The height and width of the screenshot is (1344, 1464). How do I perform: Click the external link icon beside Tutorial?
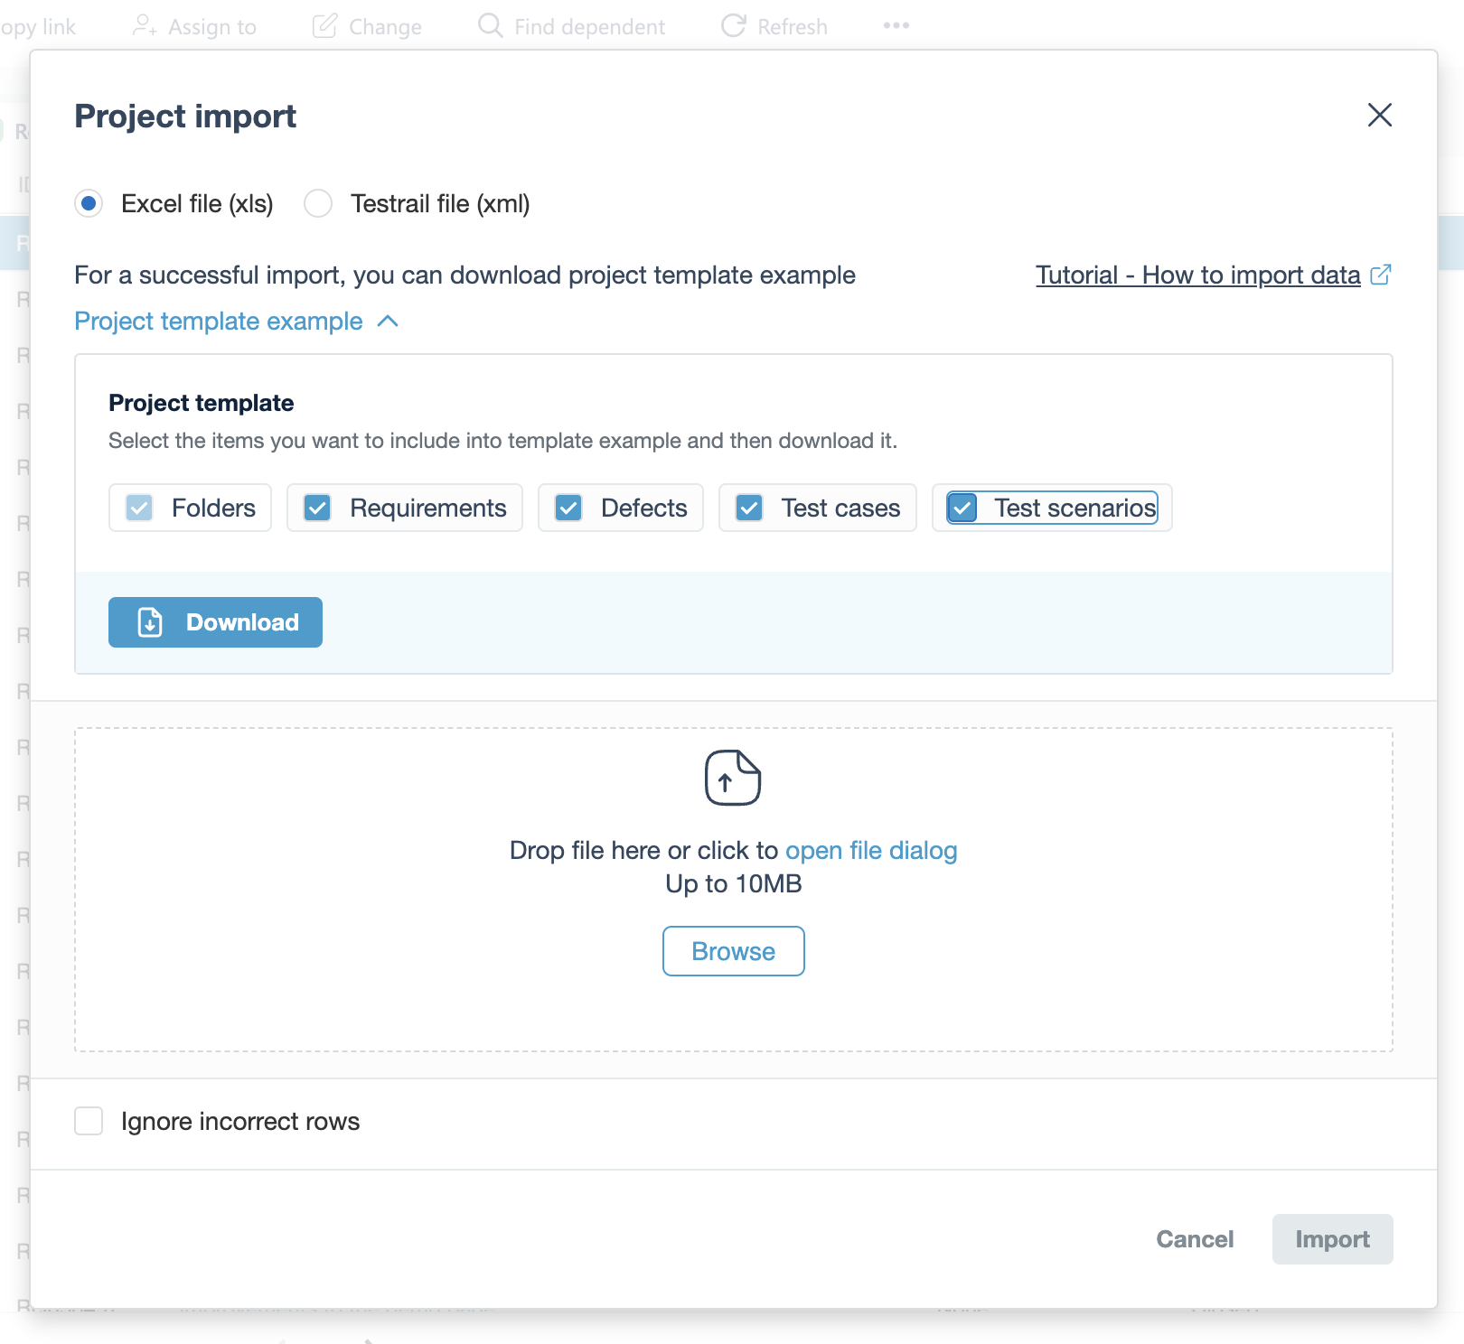(x=1380, y=275)
